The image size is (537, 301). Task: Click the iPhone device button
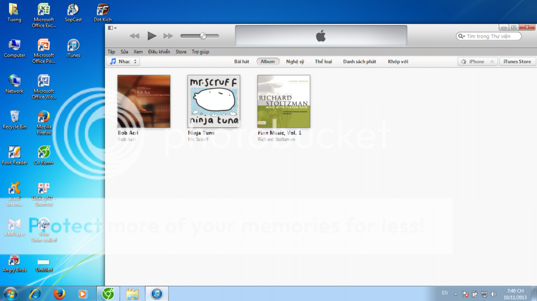point(477,62)
